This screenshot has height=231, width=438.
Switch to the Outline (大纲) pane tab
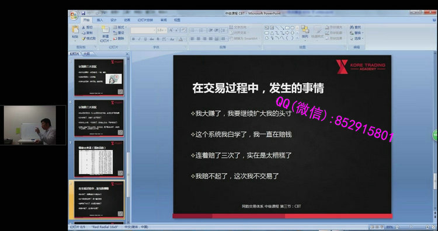[x=86, y=54]
